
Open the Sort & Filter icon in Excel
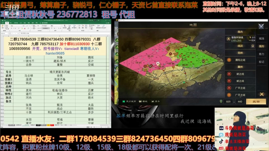pyautogui.click(x=99, y=27)
